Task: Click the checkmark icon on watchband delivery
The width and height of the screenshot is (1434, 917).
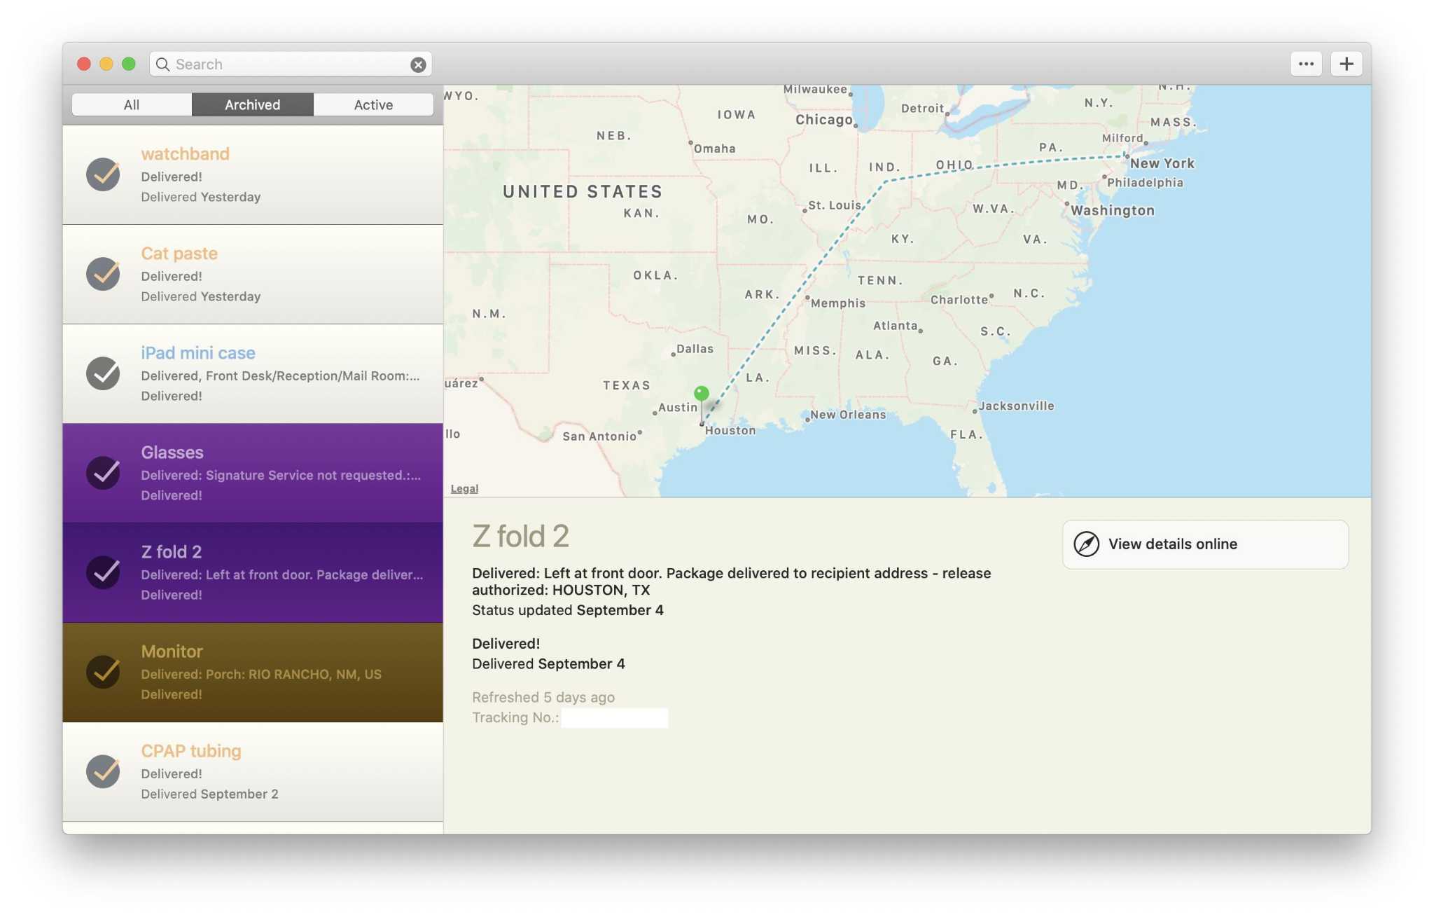Action: 103,174
